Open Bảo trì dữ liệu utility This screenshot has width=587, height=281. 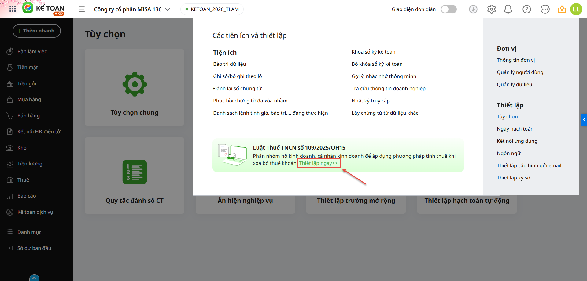tap(229, 64)
